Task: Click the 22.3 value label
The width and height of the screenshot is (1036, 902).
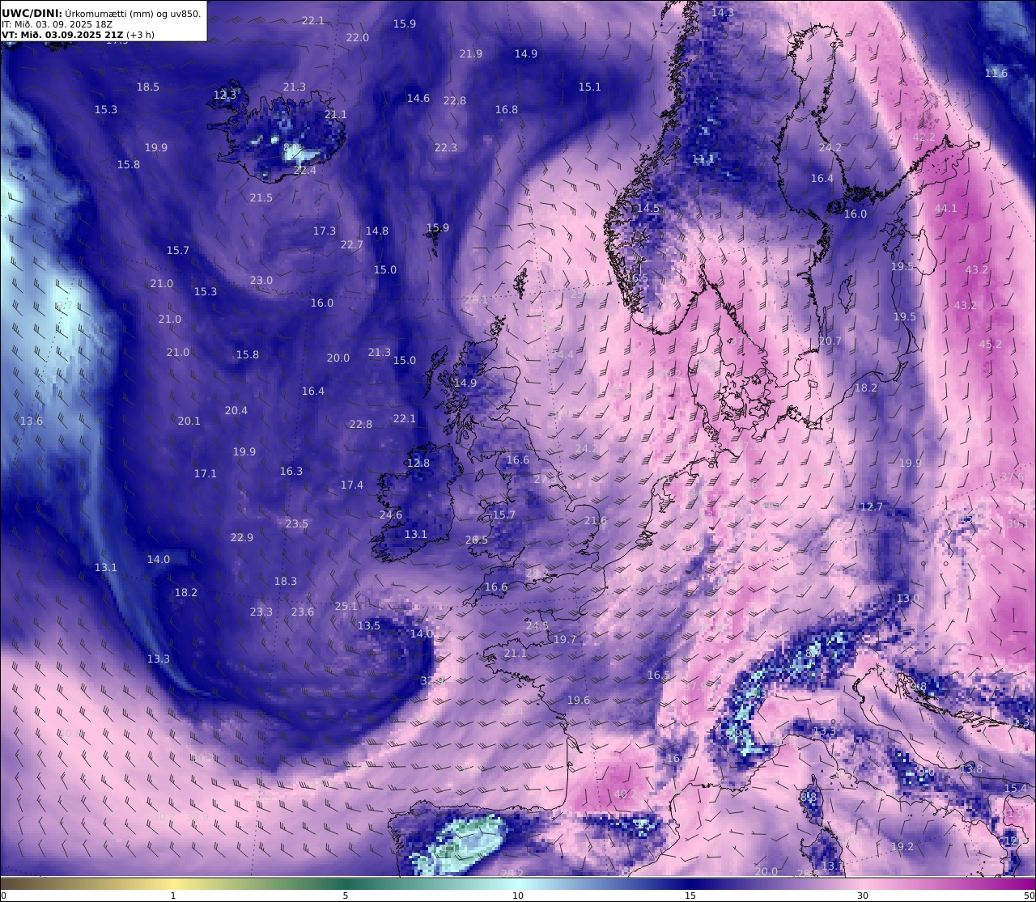Action: click(446, 148)
